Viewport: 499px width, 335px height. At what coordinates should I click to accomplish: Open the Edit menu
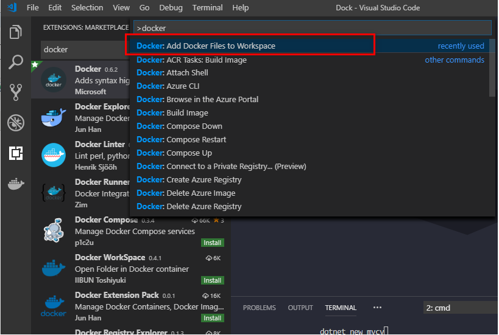(55, 8)
